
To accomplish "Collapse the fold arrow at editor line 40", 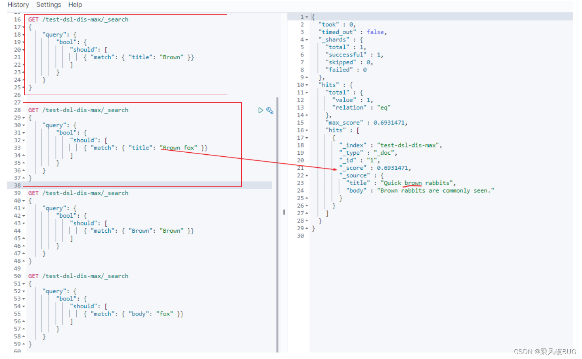I will click(x=24, y=201).
